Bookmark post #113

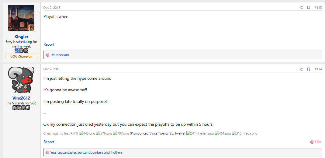tap(309, 8)
